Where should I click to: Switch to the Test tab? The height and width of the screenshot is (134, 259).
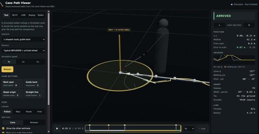coord(6,15)
